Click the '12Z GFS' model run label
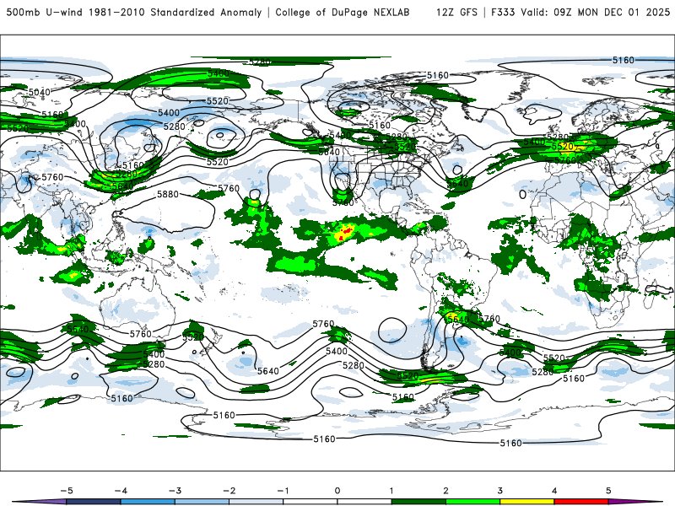Image resolution: width=675 pixels, height=506 pixels. [456, 12]
